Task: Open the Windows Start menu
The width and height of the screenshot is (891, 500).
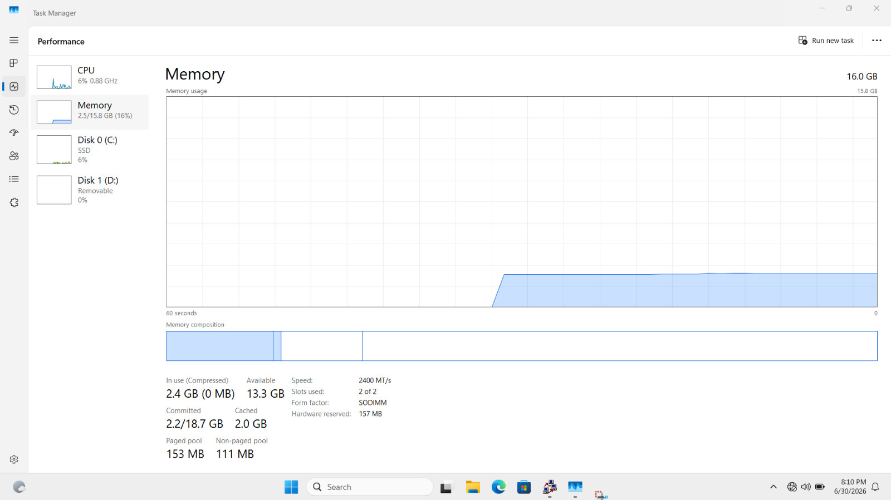Action: (x=291, y=487)
